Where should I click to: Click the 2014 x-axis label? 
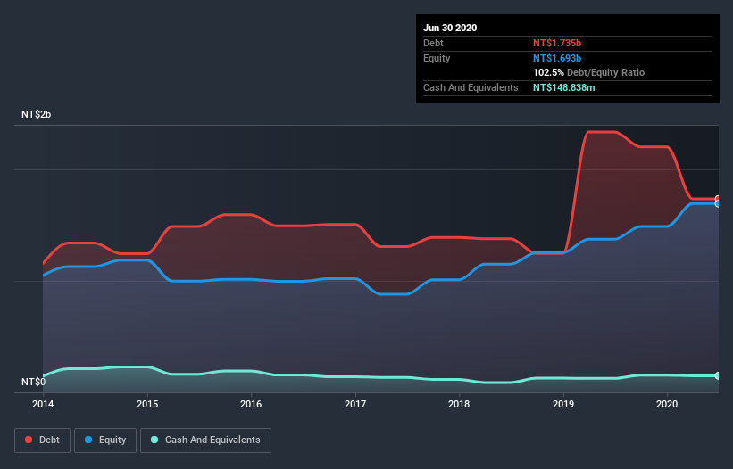click(x=43, y=404)
